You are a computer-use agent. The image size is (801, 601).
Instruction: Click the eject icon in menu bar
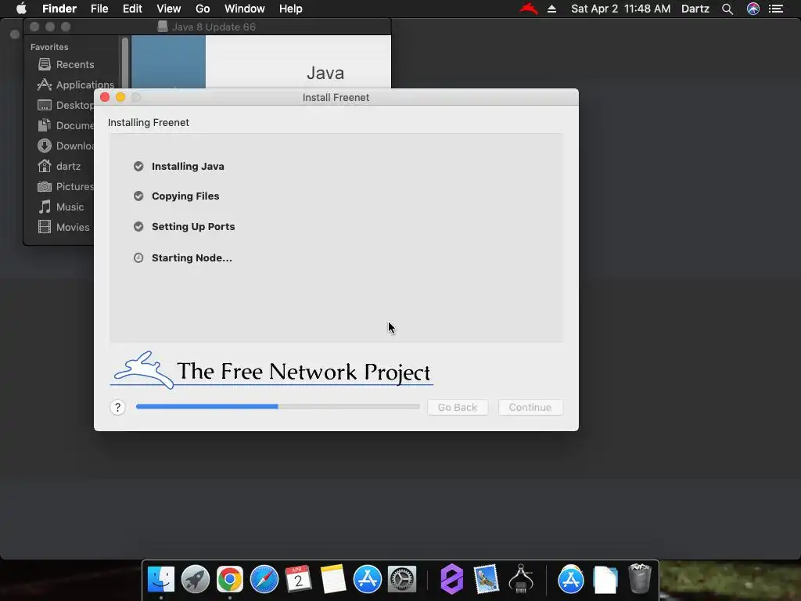coord(551,9)
